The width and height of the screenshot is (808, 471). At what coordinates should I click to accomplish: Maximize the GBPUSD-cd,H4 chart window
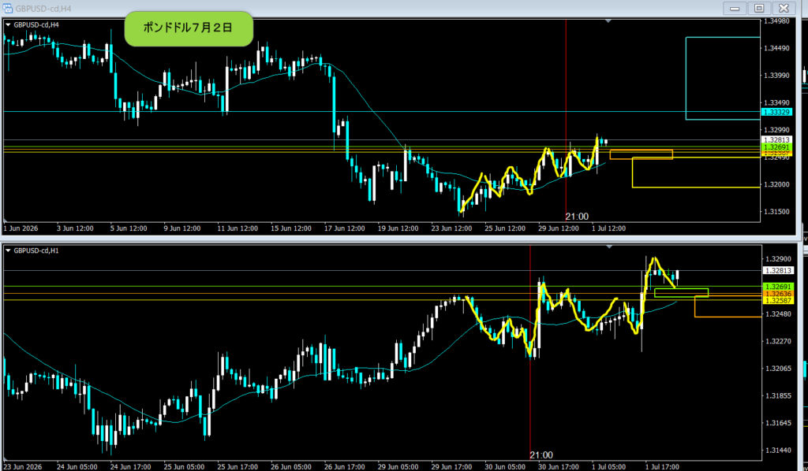pyautogui.click(x=759, y=8)
